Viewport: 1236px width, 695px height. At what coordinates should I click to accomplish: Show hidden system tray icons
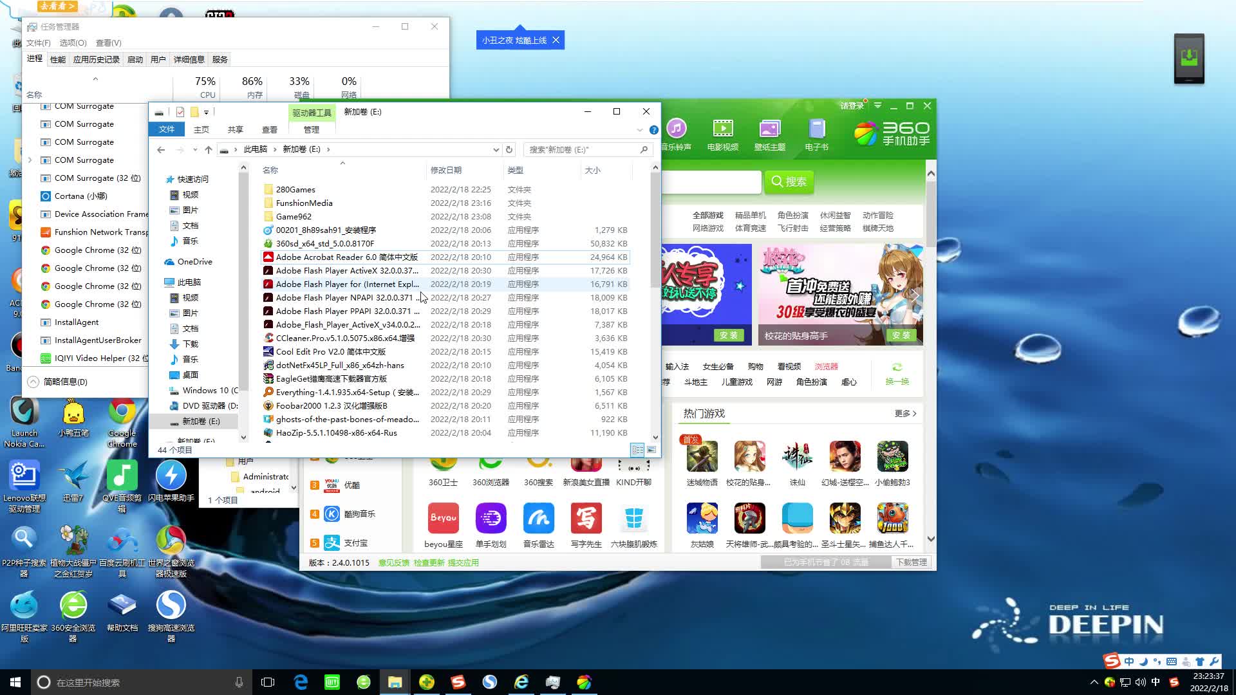coord(1094,682)
